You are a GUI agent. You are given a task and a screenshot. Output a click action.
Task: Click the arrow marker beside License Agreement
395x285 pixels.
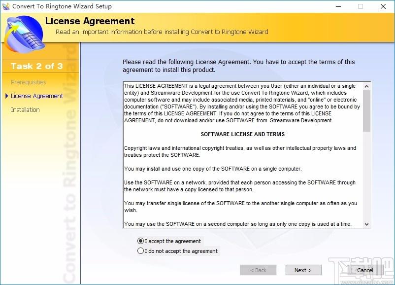point(7,96)
